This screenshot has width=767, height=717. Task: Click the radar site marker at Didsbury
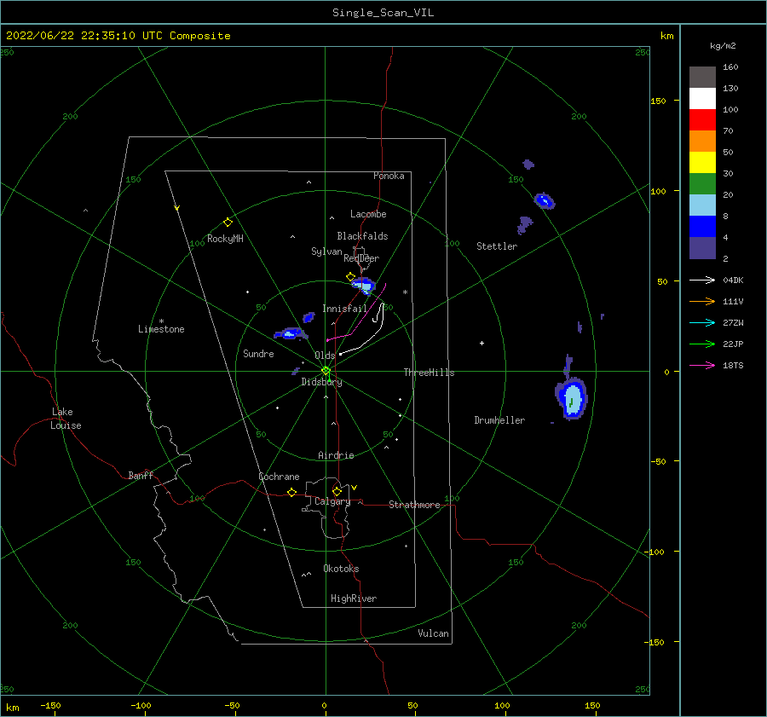pos(326,371)
